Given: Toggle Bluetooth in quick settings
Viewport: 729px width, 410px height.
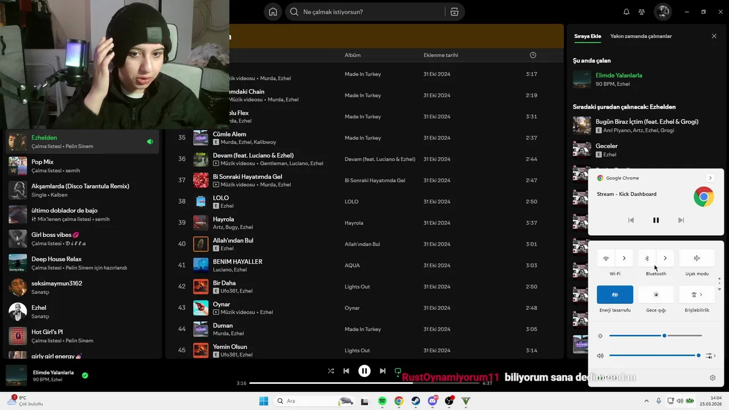Looking at the screenshot, I should coord(647,259).
